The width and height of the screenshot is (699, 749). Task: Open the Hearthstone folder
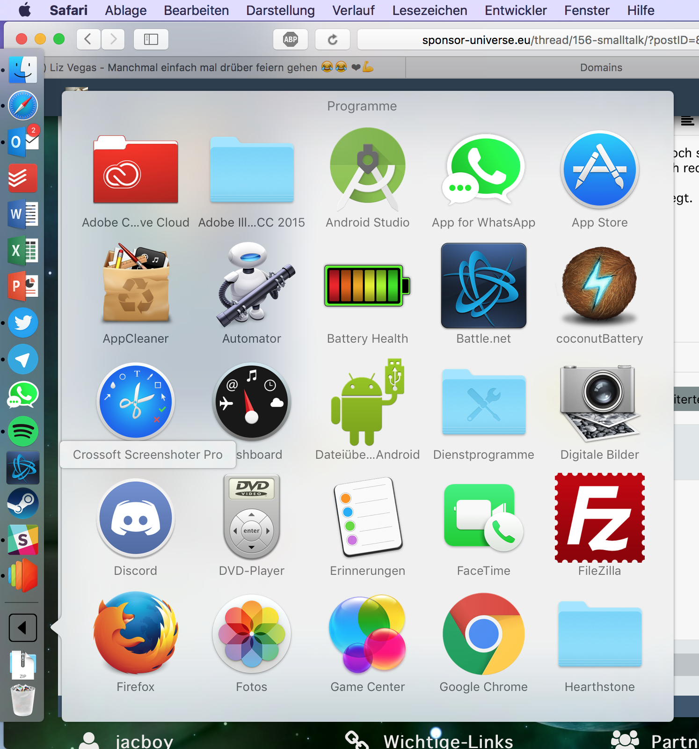tap(599, 636)
